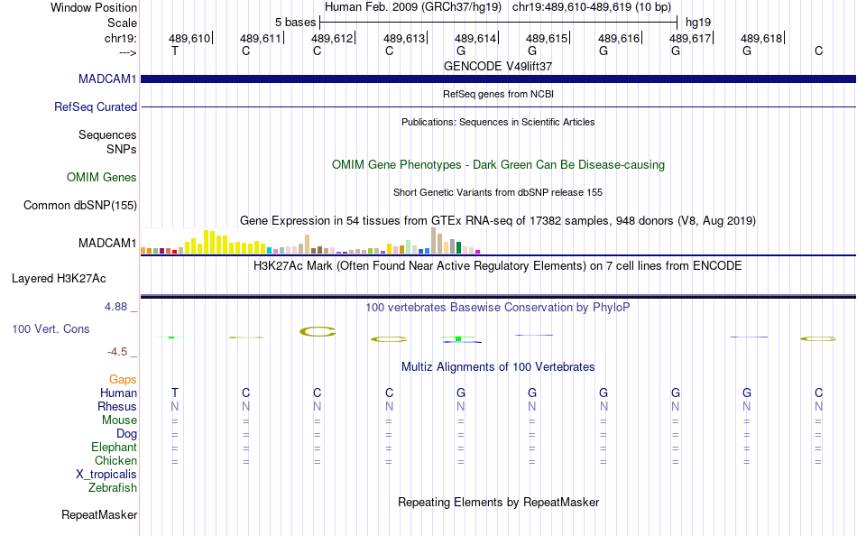Open the OMIM Genes track label
The height and width of the screenshot is (536, 857).
point(102,177)
